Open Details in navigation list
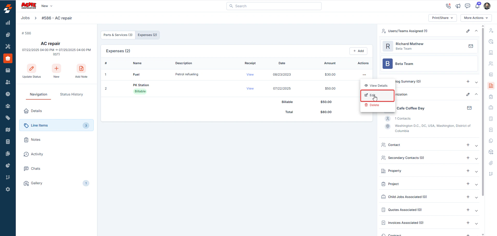This screenshot has height=236, width=497. coord(56,111)
